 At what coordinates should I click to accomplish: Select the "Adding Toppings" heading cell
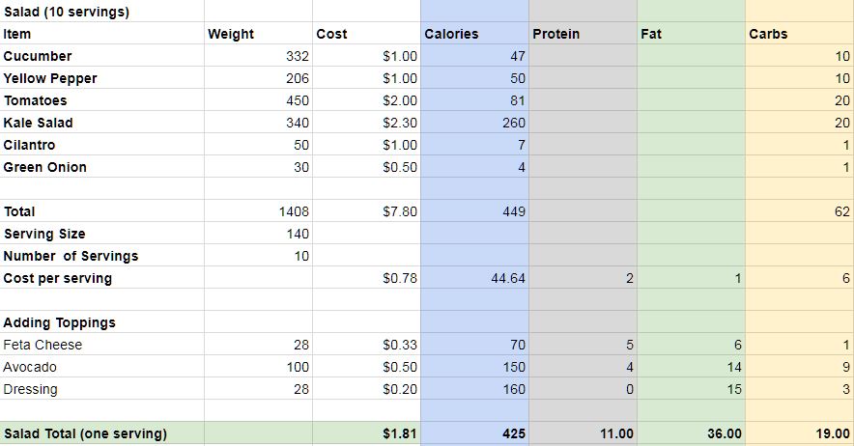click(101, 322)
